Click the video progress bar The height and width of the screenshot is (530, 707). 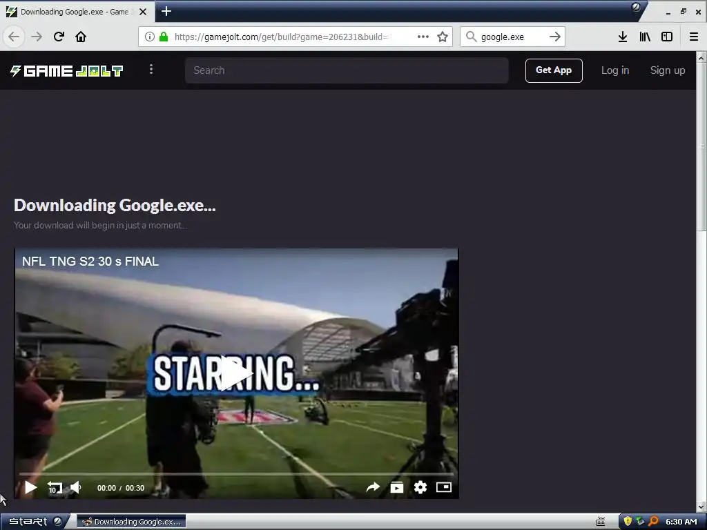[236, 474]
